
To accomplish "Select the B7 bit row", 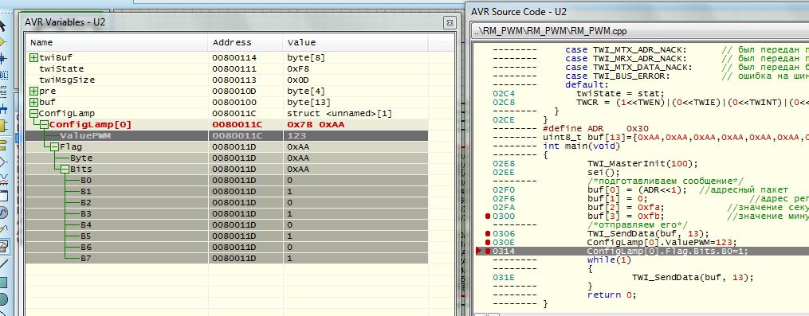I will point(226,258).
